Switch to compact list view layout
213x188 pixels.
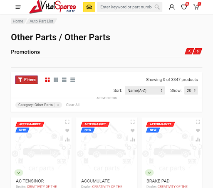point(72,80)
